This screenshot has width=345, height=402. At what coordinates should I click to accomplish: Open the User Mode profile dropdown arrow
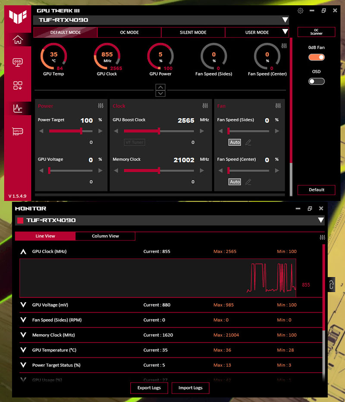tap(285, 32)
